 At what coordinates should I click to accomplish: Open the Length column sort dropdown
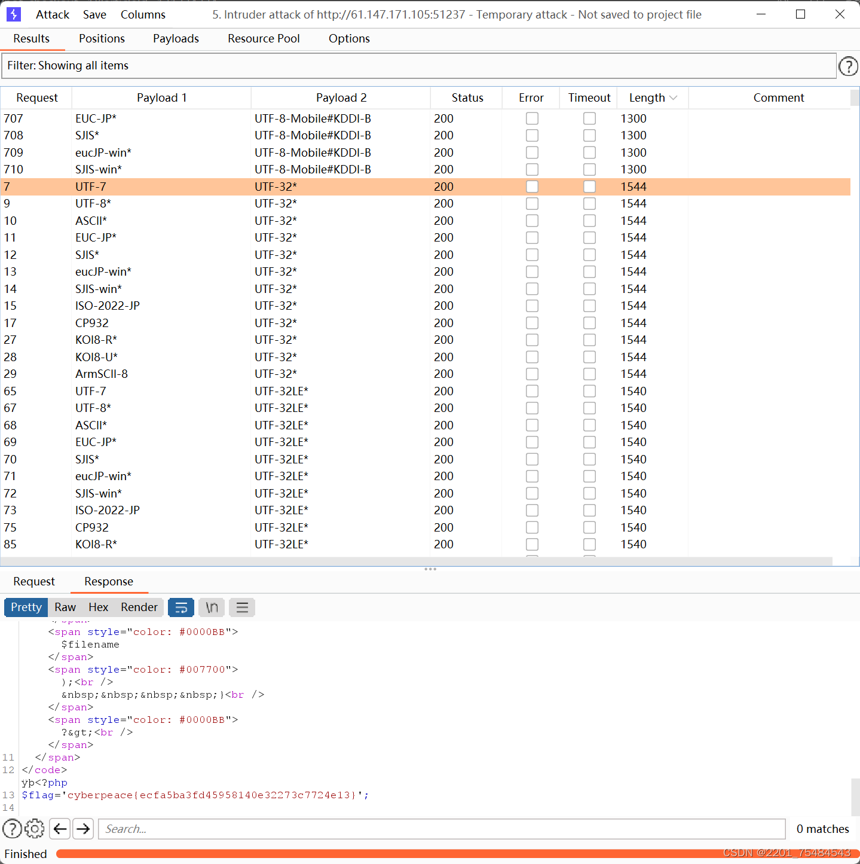tap(674, 97)
